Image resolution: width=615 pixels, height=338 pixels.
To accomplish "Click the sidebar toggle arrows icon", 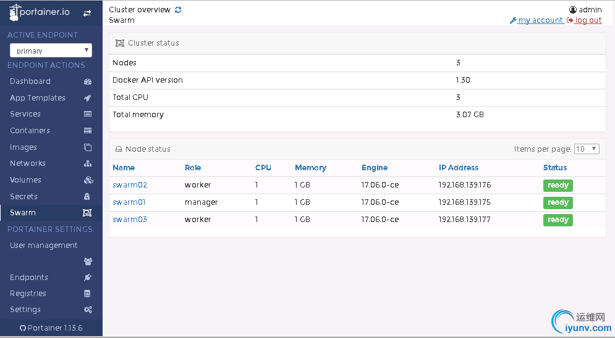I will tap(87, 13).
